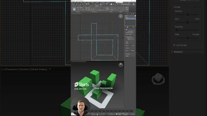Image resolution: width=207 pixels, height=116 pixels.
Task: Click Slow–Fast slider in background Portals panel
Action: point(187,22)
